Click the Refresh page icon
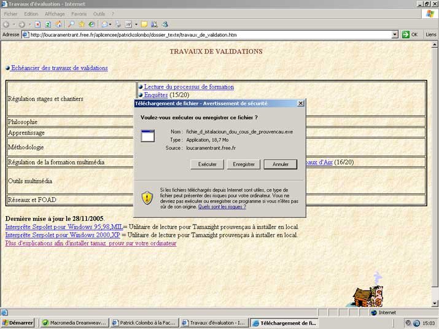The width and height of the screenshot is (439, 329). point(48,25)
